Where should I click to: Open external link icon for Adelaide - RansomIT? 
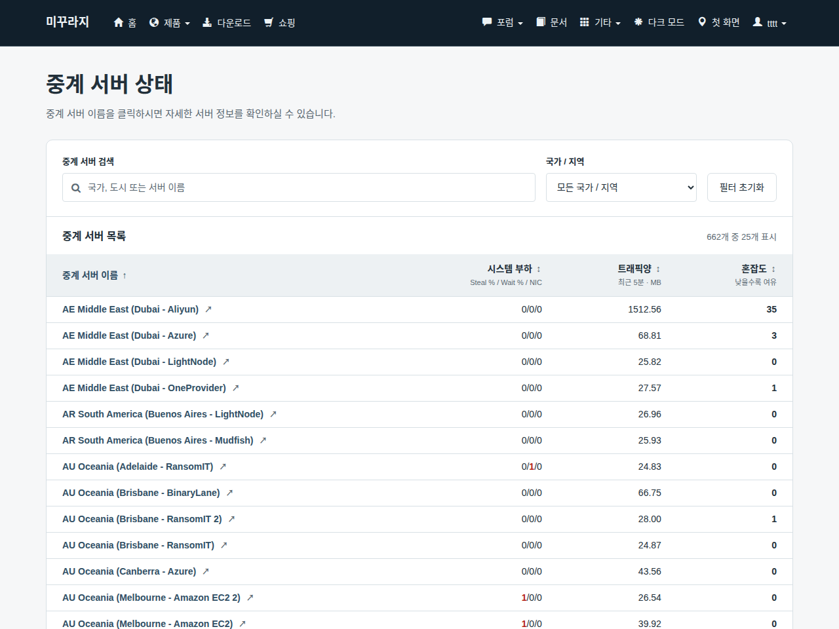pos(223,467)
